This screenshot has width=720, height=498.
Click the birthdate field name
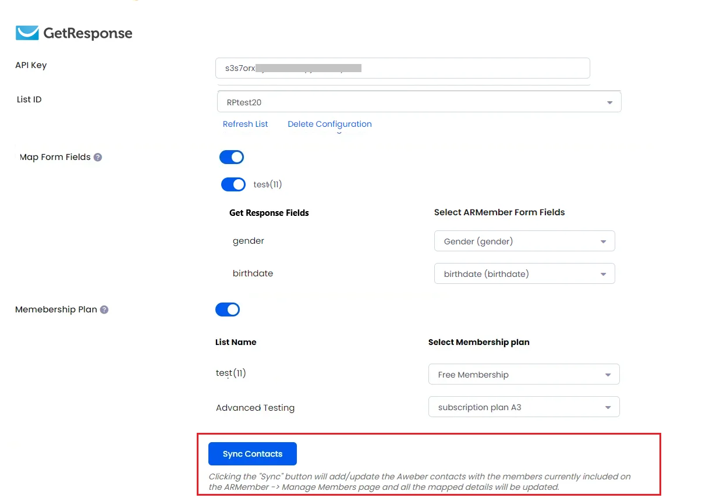[x=253, y=273]
